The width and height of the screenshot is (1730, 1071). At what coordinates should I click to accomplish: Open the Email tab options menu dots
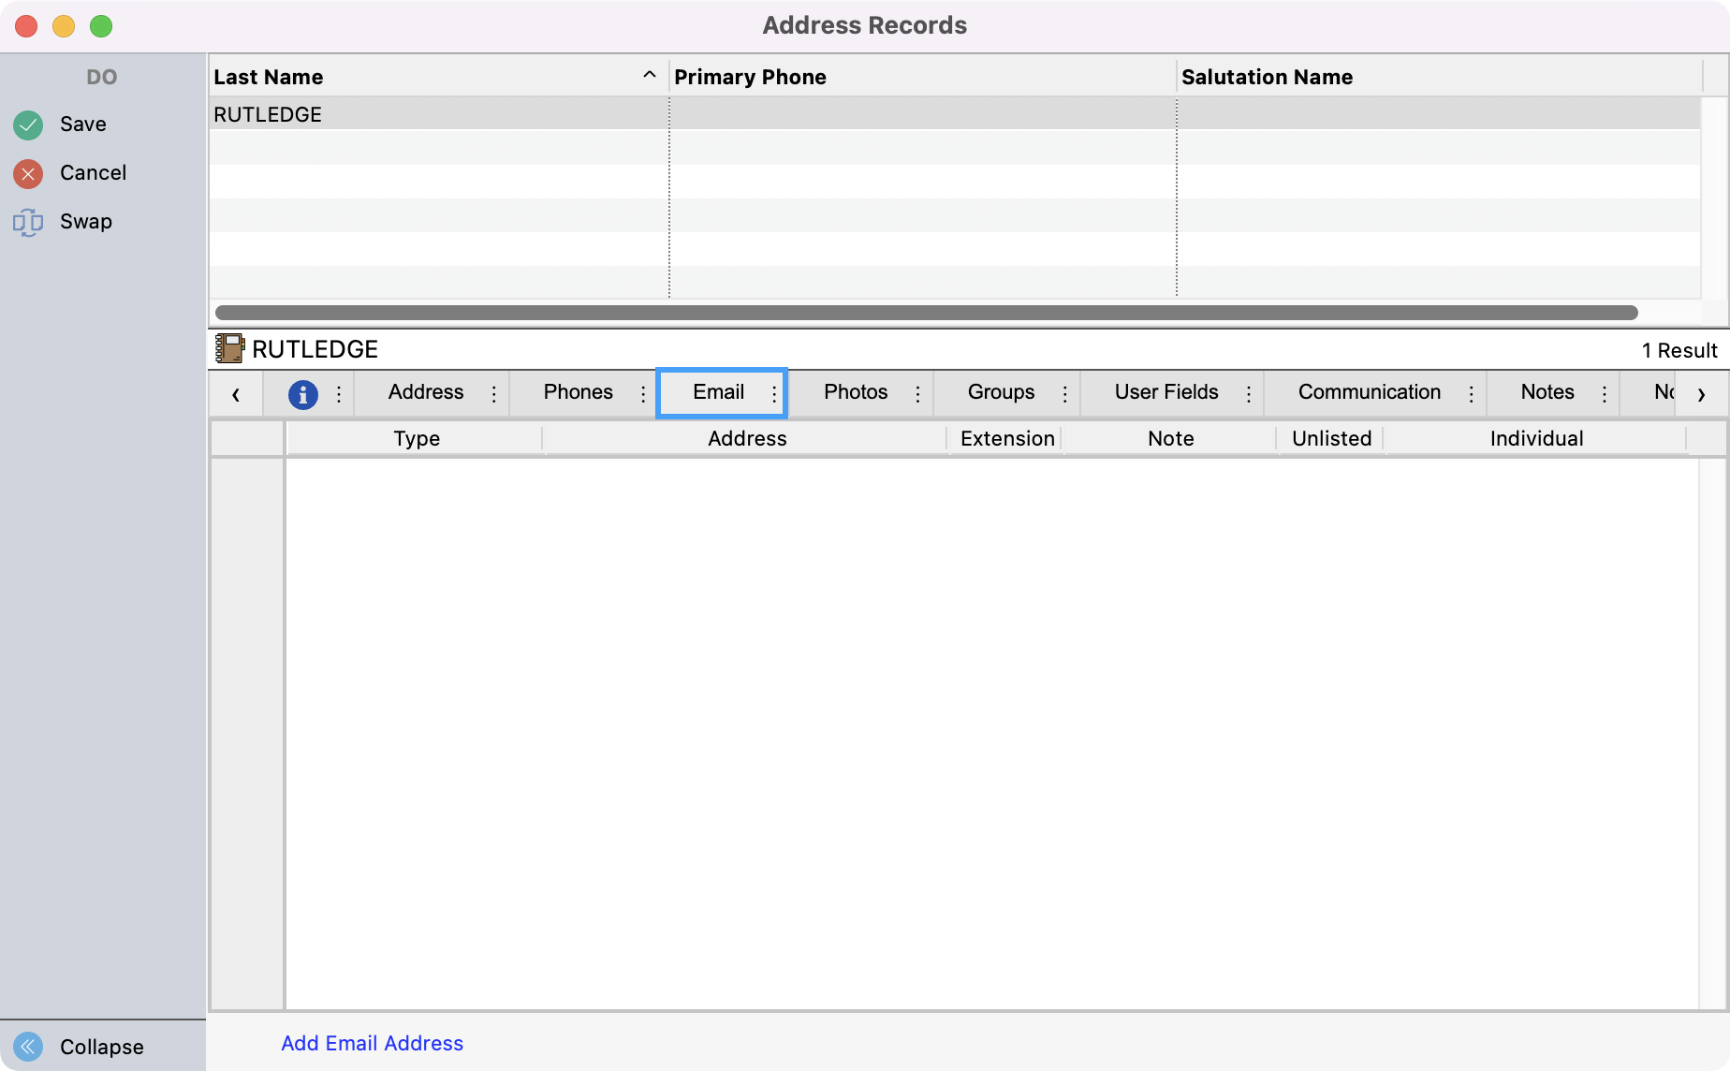click(774, 394)
